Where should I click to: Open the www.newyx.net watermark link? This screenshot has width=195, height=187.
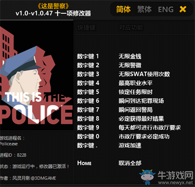coord(175,183)
